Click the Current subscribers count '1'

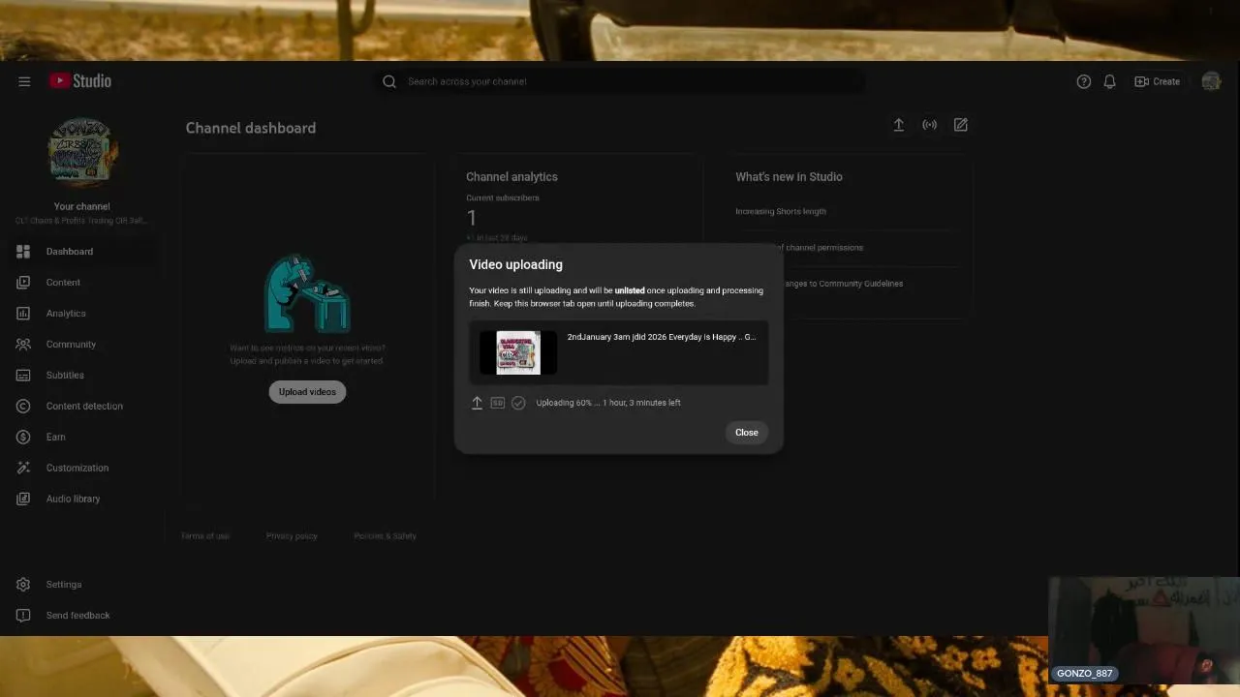click(472, 219)
